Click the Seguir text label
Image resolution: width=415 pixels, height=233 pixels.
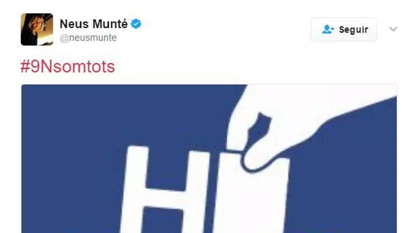click(354, 30)
